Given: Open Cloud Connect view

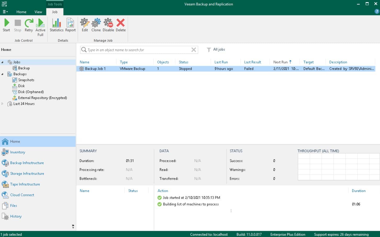Looking at the screenshot, I should pyautogui.click(x=22, y=195).
